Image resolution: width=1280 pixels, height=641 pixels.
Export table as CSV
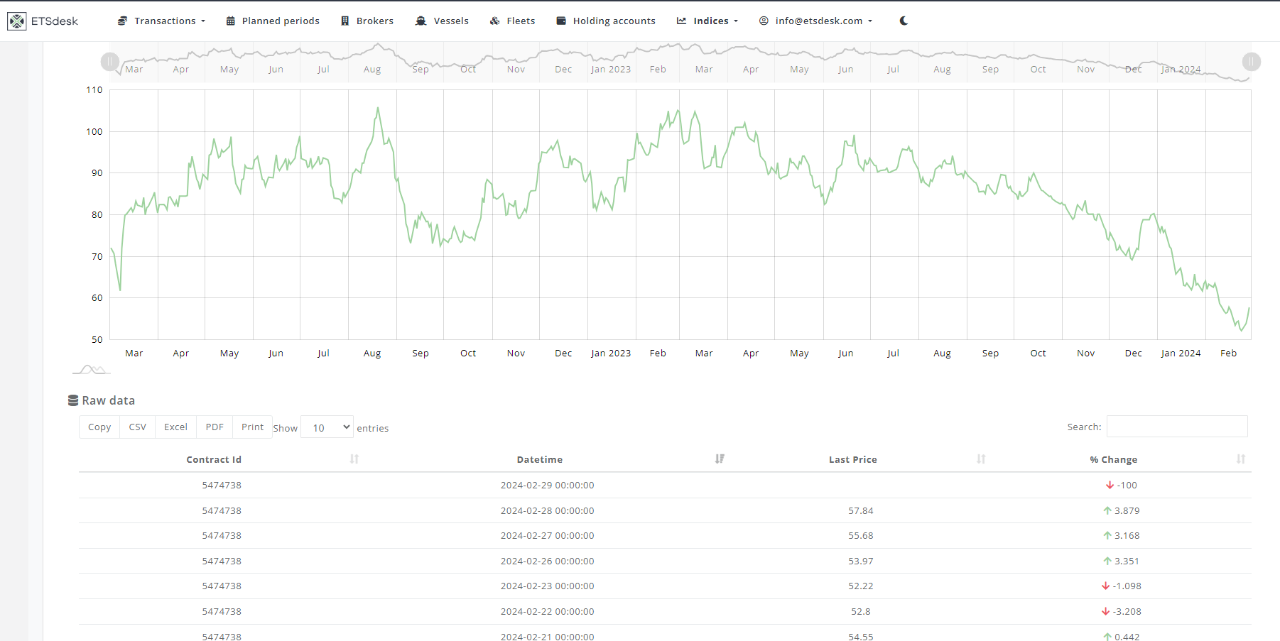(x=137, y=427)
